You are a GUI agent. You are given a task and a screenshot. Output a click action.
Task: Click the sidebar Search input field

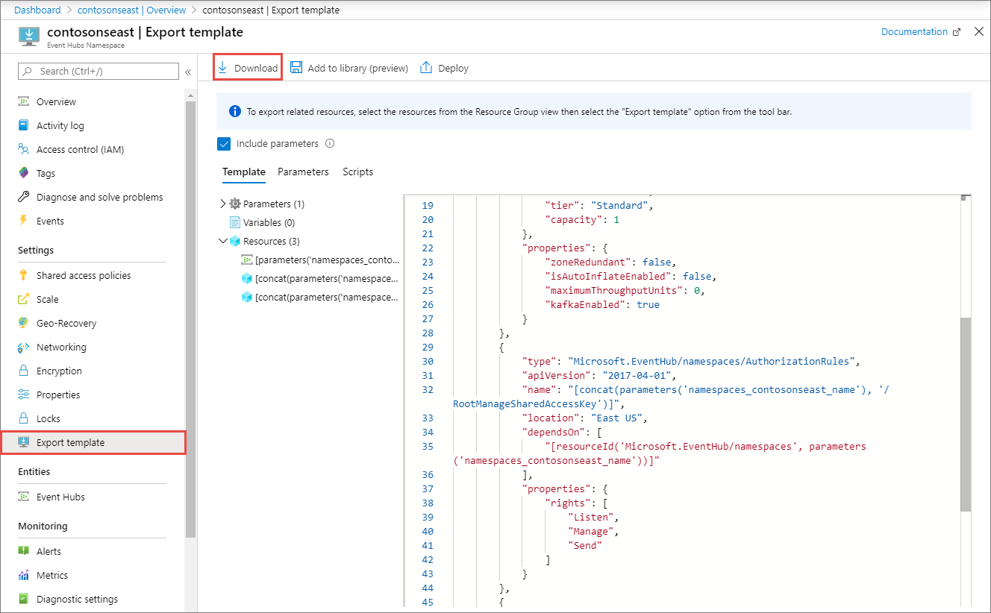[x=106, y=71]
